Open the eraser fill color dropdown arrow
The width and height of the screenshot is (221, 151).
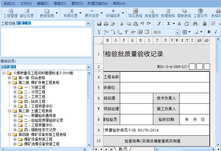pos(201,32)
